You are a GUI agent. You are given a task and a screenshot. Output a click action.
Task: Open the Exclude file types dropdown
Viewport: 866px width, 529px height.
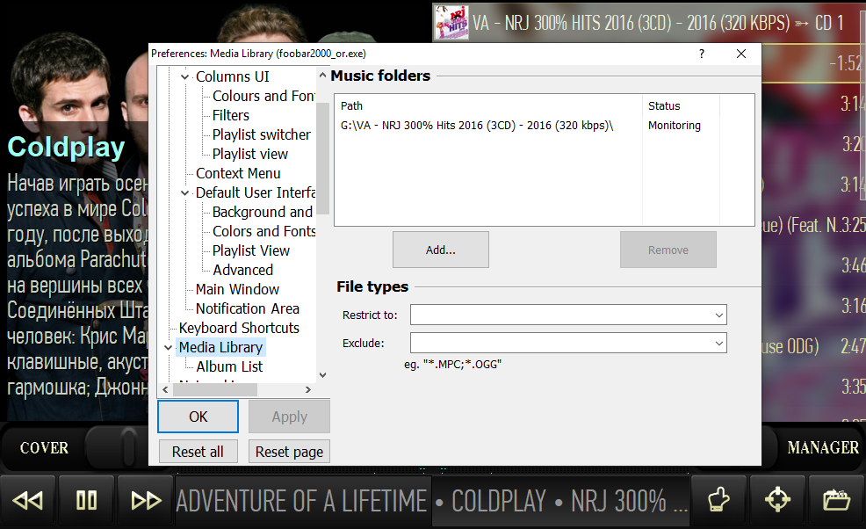(x=718, y=343)
